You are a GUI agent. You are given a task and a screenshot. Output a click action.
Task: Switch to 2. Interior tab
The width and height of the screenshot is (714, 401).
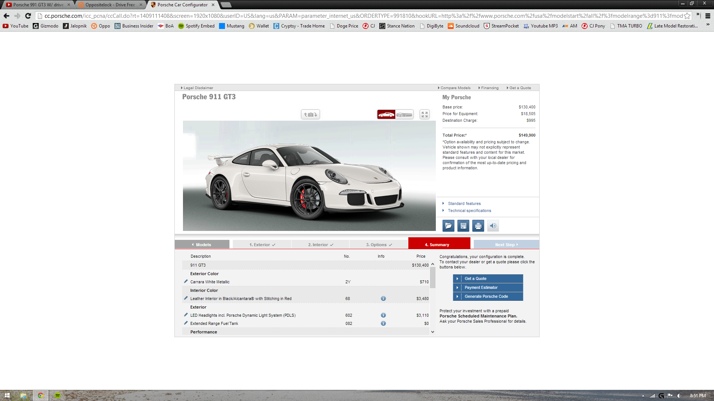click(321, 244)
